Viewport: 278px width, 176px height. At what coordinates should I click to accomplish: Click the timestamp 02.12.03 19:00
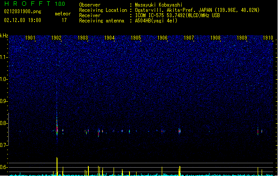pos(23,20)
